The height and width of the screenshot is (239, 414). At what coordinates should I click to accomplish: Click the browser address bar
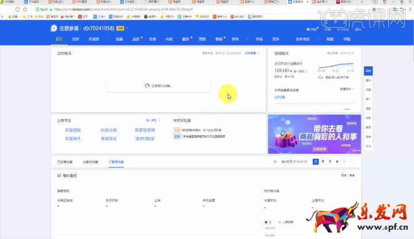172,10
